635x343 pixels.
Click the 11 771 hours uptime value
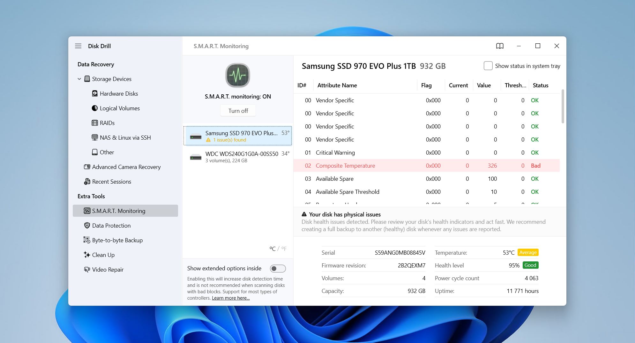(522, 291)
